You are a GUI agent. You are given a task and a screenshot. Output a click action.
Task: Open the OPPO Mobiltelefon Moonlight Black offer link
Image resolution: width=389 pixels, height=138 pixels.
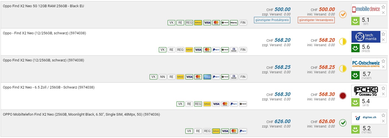click(x=81, y=114)
